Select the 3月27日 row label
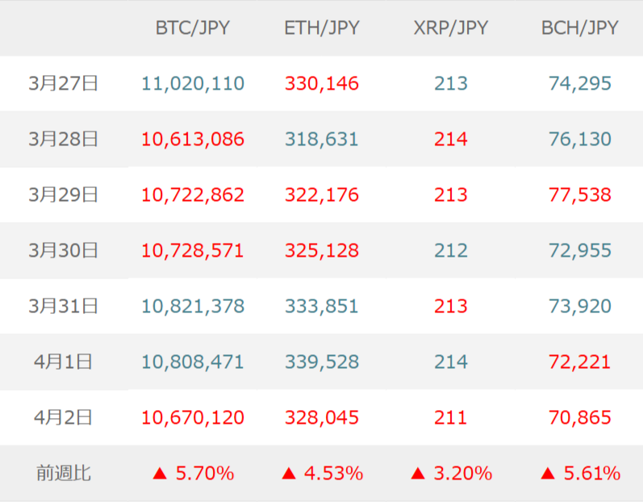Viewport: 643px width, 502px height. (63, 83)
